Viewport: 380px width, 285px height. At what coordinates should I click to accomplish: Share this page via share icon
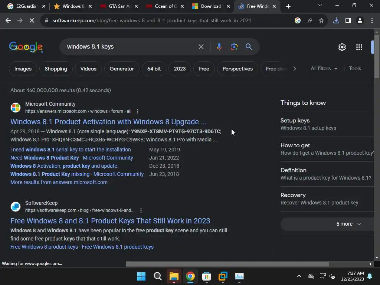coord(309,21)
